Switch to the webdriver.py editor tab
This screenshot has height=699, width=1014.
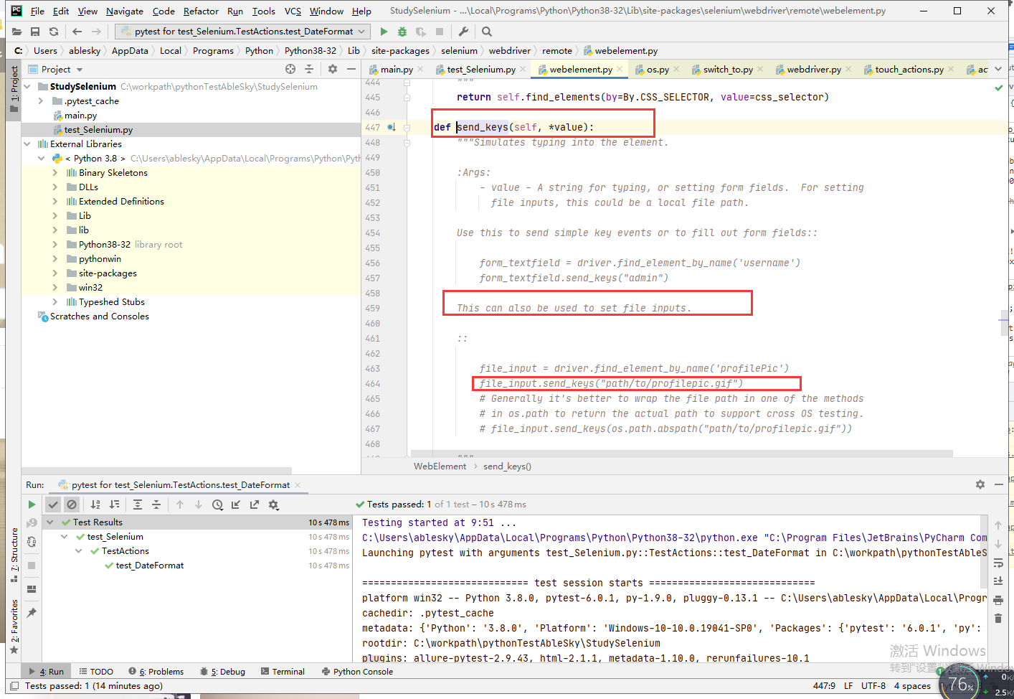(813, 69)
